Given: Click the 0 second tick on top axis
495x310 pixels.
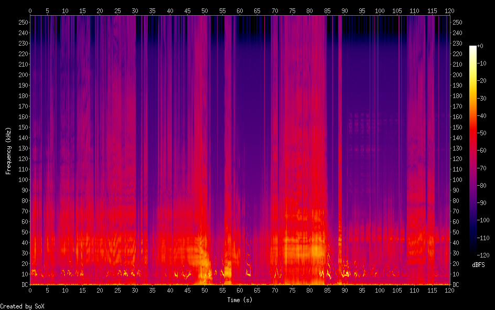Looking at the screenshot, I should click(x=30, y=10).
